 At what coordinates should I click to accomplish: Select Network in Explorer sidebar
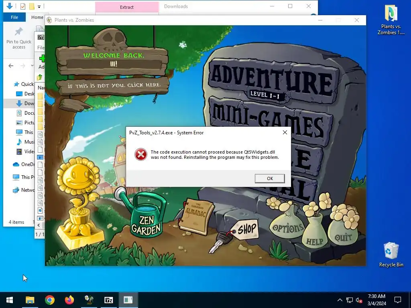click(24, 190)
